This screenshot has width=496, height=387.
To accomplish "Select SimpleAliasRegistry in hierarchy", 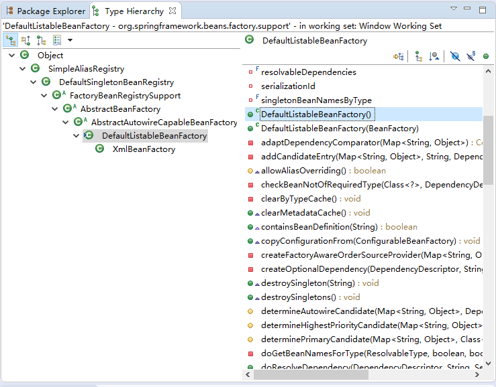I will [86, 69].
